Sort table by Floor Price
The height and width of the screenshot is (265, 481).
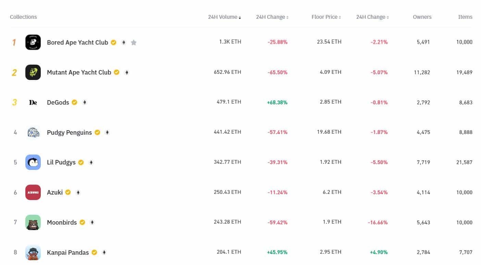point(326,17)
